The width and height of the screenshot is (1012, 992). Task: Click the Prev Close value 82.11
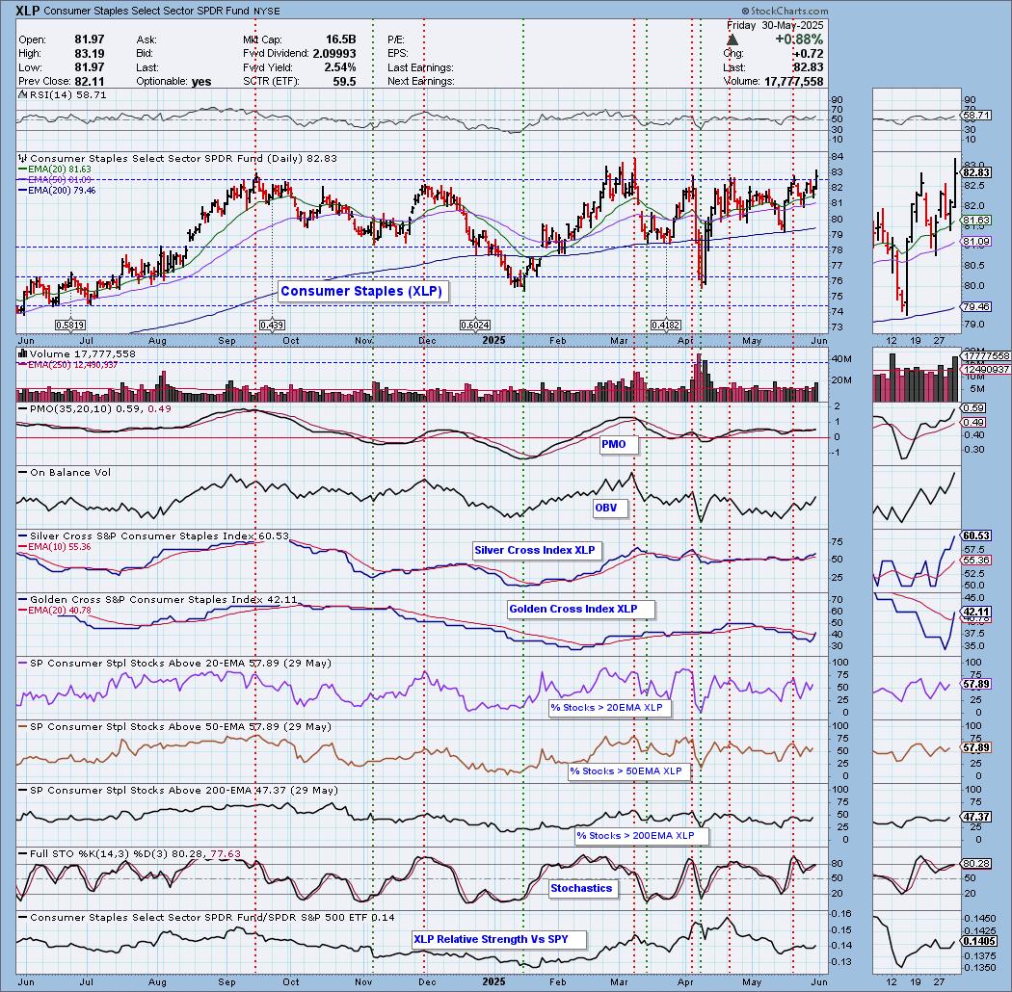(89, 81)
